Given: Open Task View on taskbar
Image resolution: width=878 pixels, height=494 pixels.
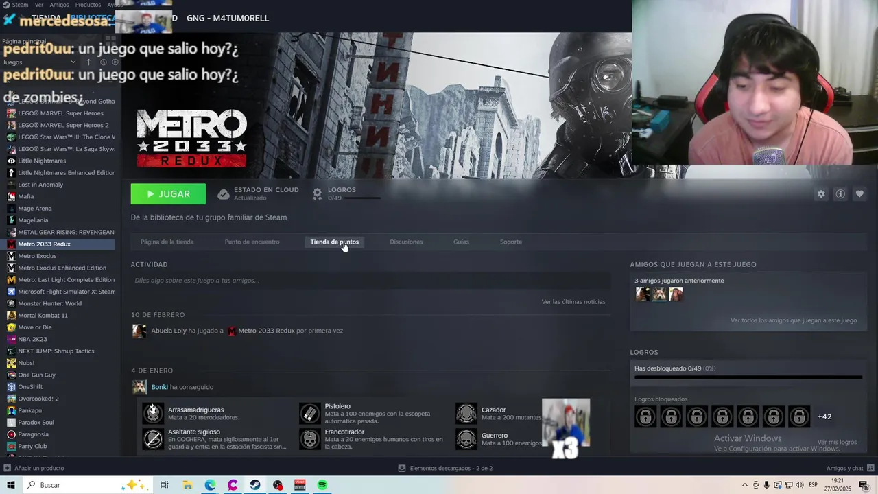Looking at the screenshot, I should click(x=165, y=485).
